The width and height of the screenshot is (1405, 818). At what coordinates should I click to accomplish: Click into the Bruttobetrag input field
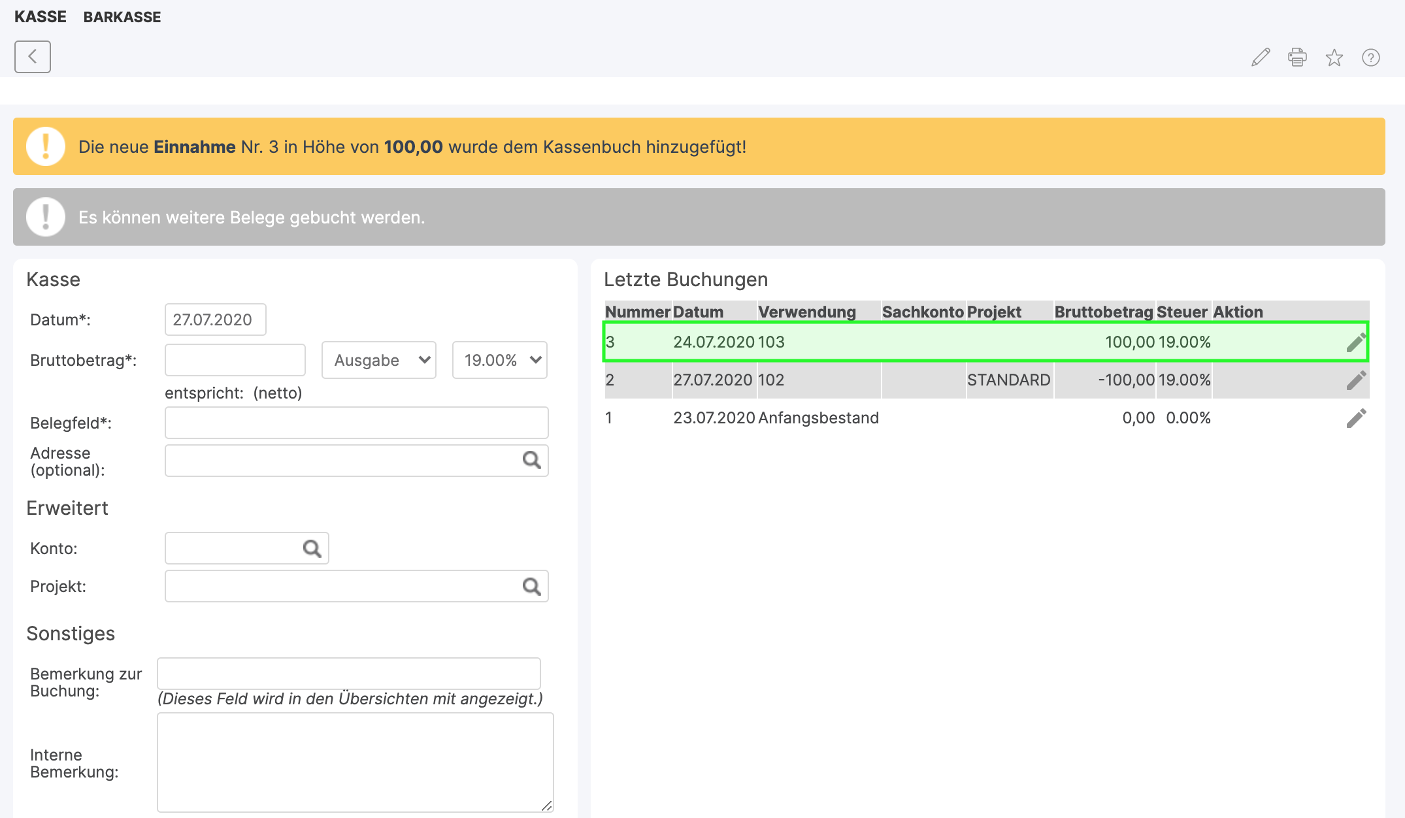pos(235,360)
